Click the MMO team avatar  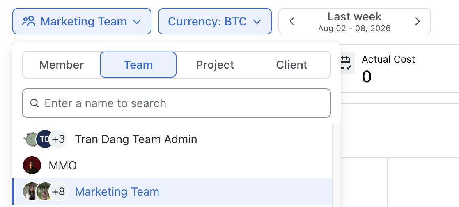(x=32, y=165)
